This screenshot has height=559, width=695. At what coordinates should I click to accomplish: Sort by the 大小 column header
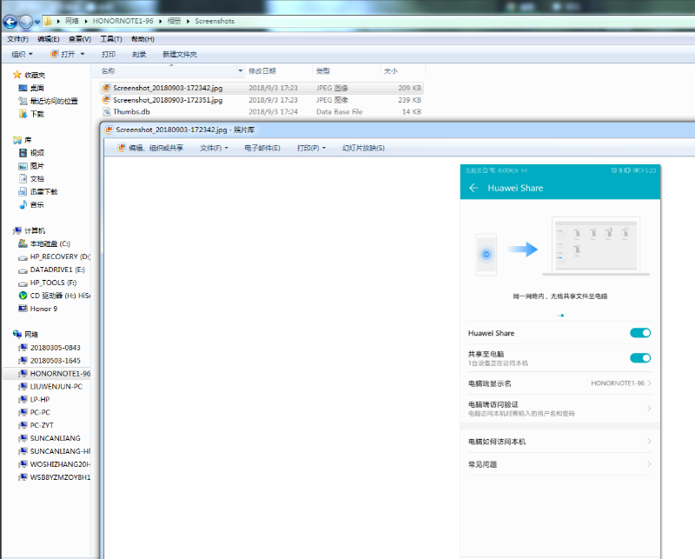390,71
